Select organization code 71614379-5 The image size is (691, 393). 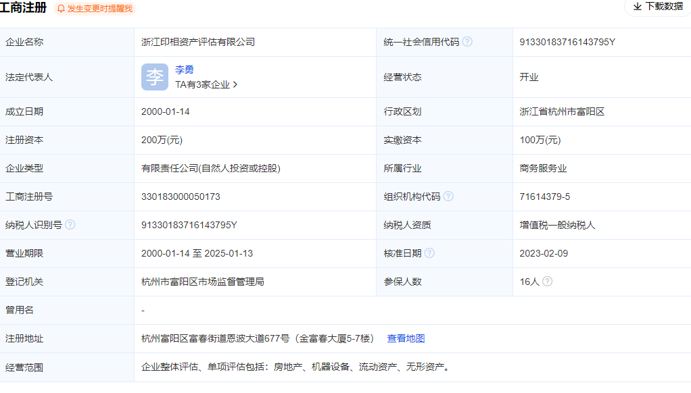pyautogui.click(x=545, y=196)
